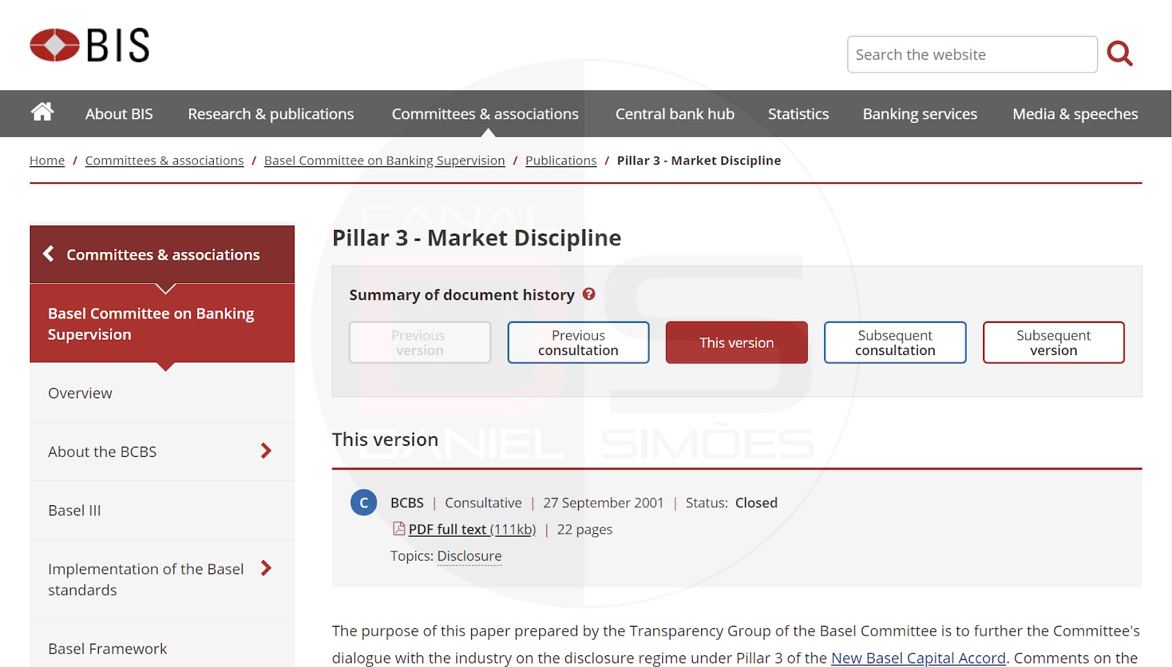The width and height of the screenshot is (1172, 667).
Task: Open Research & publications menu
Action: pos(271,114)
